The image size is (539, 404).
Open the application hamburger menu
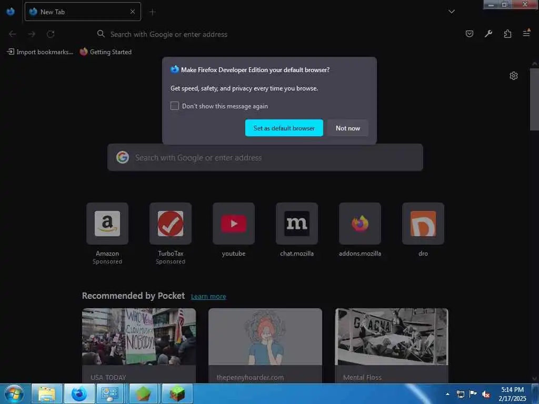(526, 33)
